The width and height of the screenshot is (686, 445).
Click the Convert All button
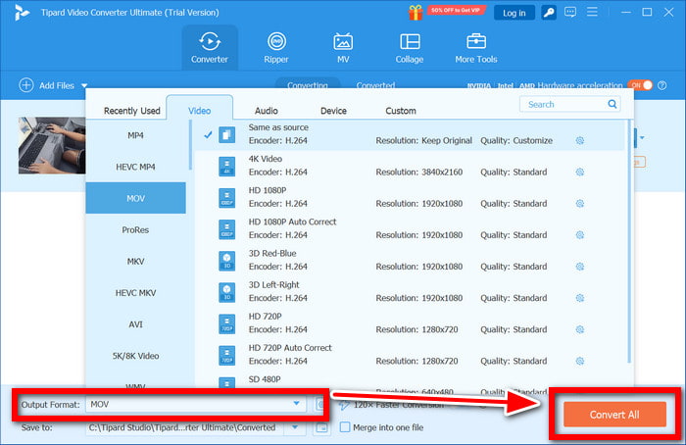614,415
